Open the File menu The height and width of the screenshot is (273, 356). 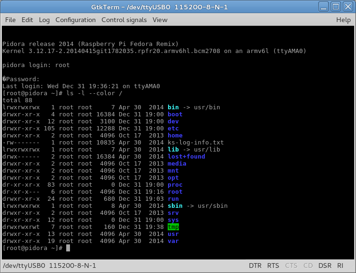point(10,20)
